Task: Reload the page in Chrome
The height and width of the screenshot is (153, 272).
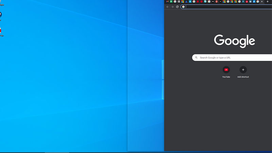Action: click(x=177, y=7)
